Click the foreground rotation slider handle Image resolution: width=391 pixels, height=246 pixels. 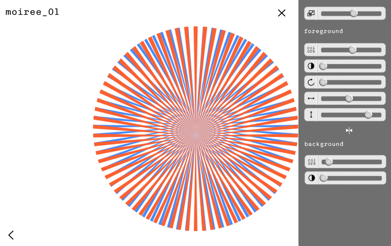click(x=323, y=82)
